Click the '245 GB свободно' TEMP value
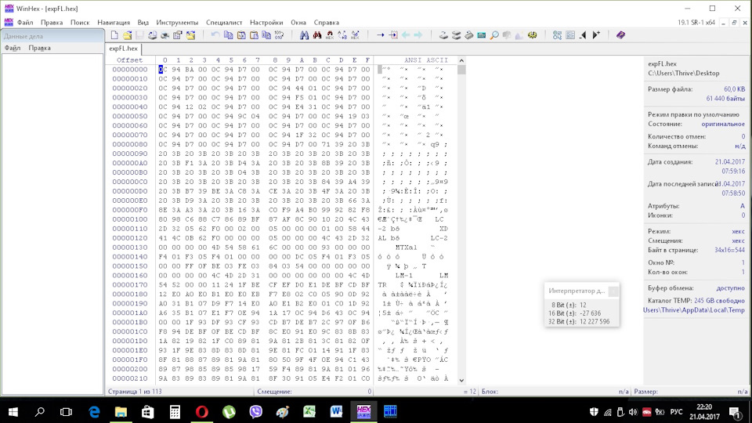This screenshot has width=752, height=423. (x=719, y=301)
